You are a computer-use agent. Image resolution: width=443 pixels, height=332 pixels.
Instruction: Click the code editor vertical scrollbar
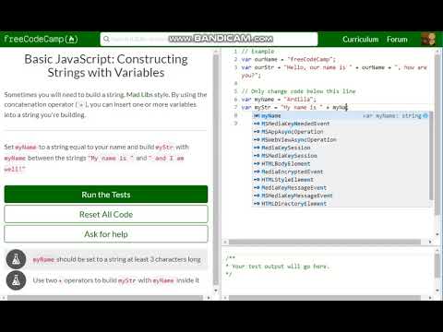[x=437, y=136]
